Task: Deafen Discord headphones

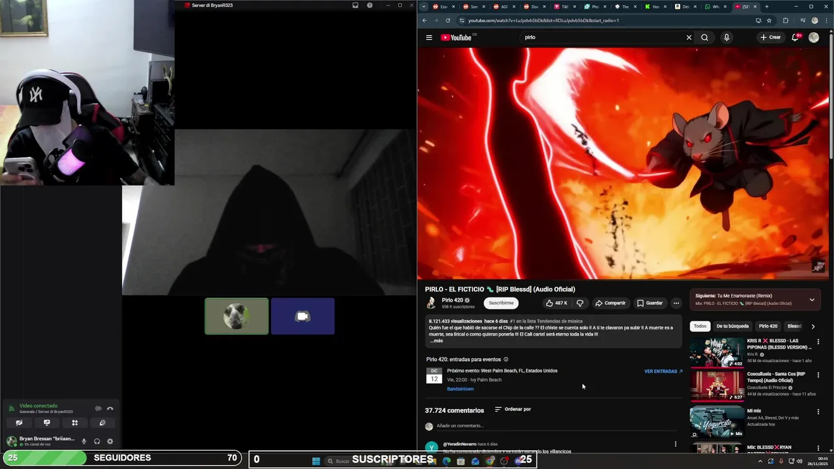Action: 97,442
